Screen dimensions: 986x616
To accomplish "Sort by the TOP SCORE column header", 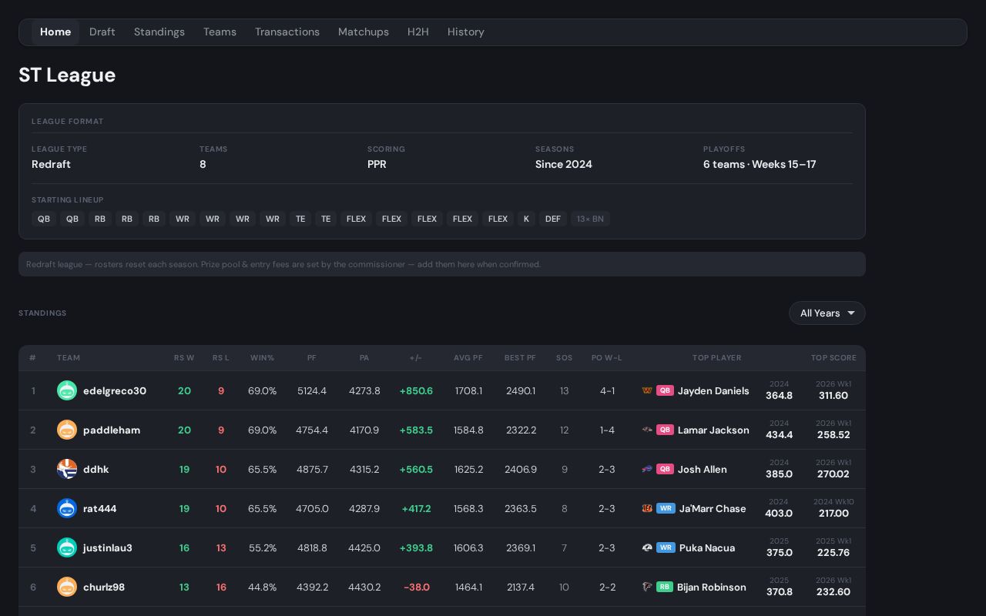I will click(x=833, y=358).
